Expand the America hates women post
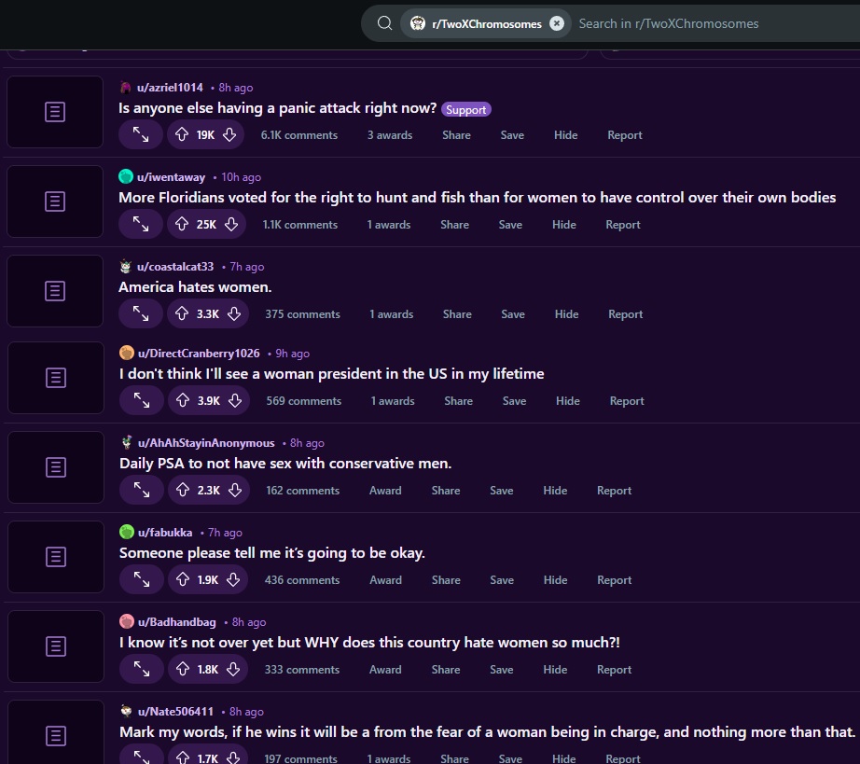The image size is (860, 764). pyautogui.click(x=141, y=313)
